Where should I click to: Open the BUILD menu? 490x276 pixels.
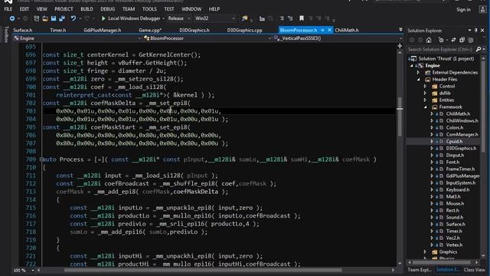click(x=87, y=9)
